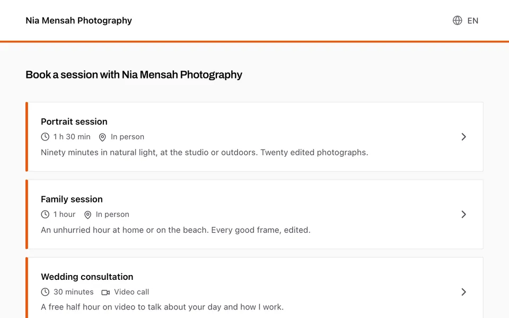509x318 pixels.
Task: Click the 'Ninety minutes in natural light' description
Action: tap(205, 153)
